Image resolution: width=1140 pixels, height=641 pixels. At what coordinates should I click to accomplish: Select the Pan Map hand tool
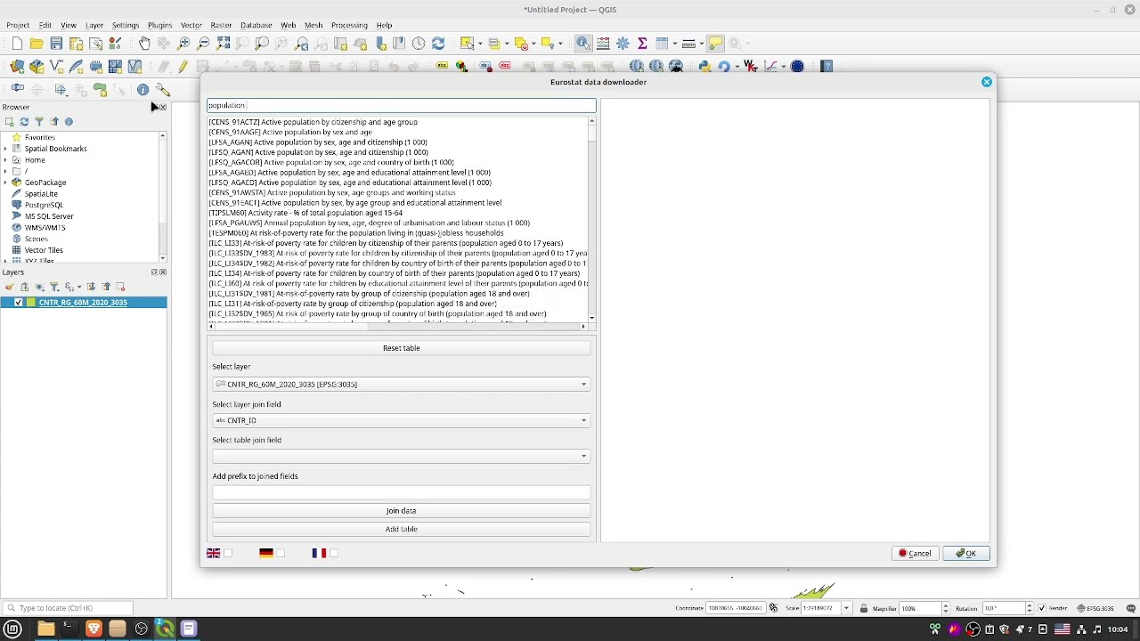pyautogui.click(x=144, y=43)
